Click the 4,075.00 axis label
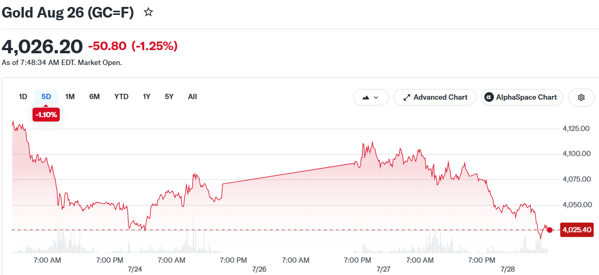This screenshot has width=599, height=275. tap(576, 180)
